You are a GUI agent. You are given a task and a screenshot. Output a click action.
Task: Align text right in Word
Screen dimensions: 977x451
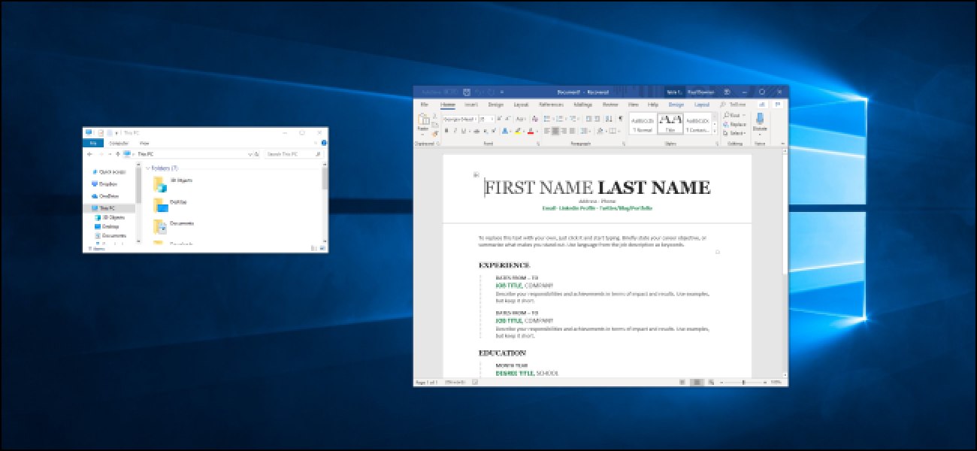564,131
